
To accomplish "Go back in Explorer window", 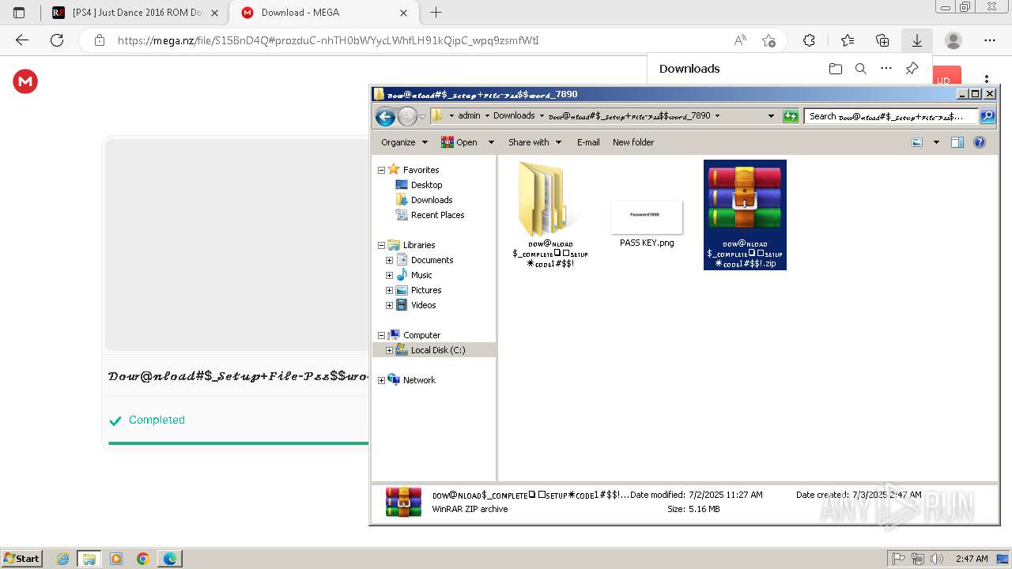I will 385,116.
